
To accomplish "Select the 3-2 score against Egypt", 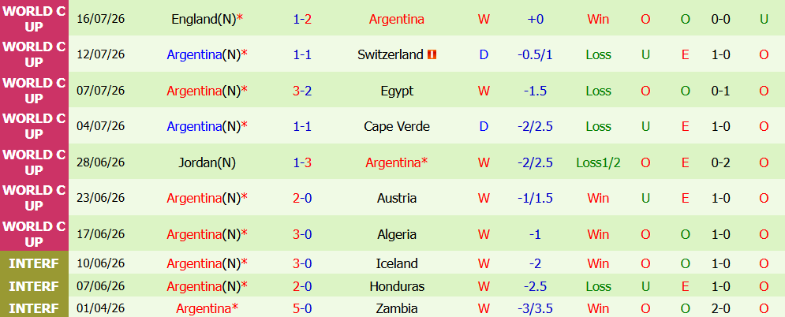I will [x=302, y=91].
